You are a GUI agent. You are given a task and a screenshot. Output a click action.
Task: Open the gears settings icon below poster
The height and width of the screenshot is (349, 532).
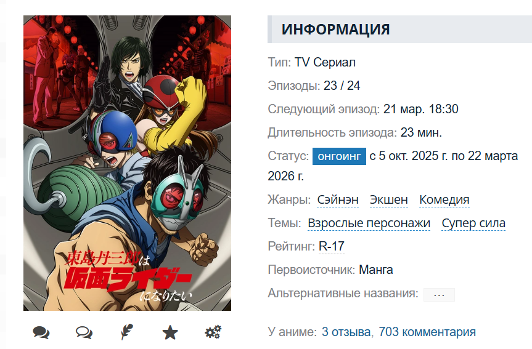213,332
